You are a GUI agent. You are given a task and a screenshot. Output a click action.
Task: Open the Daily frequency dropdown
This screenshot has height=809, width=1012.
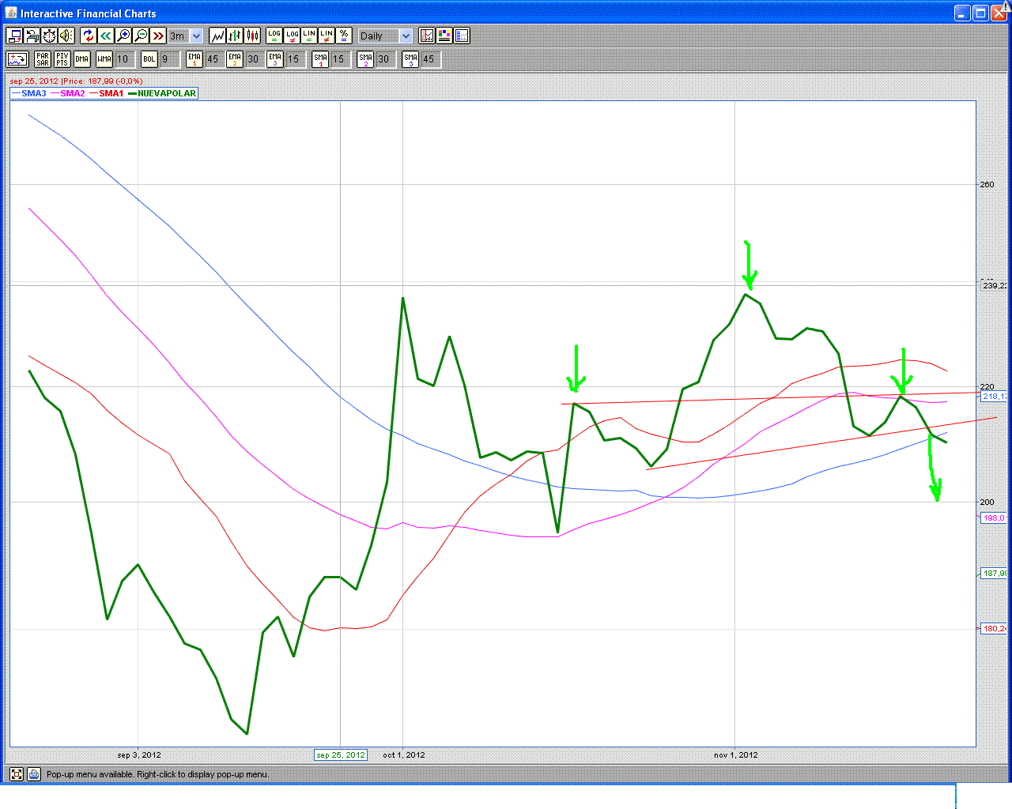406,36
